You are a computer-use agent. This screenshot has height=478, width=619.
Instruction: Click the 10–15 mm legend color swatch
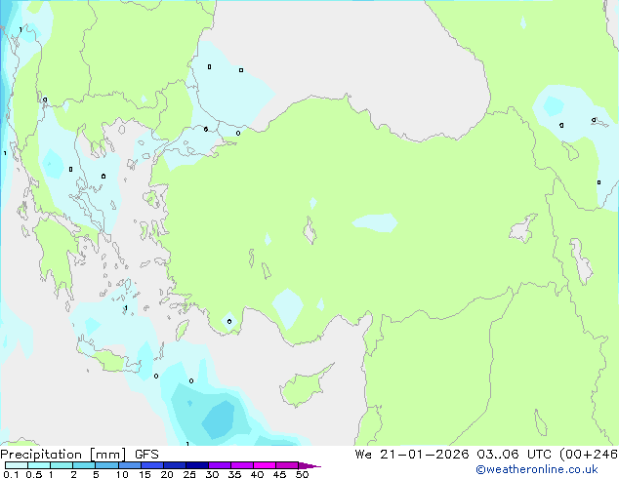[x=129, y=465]
